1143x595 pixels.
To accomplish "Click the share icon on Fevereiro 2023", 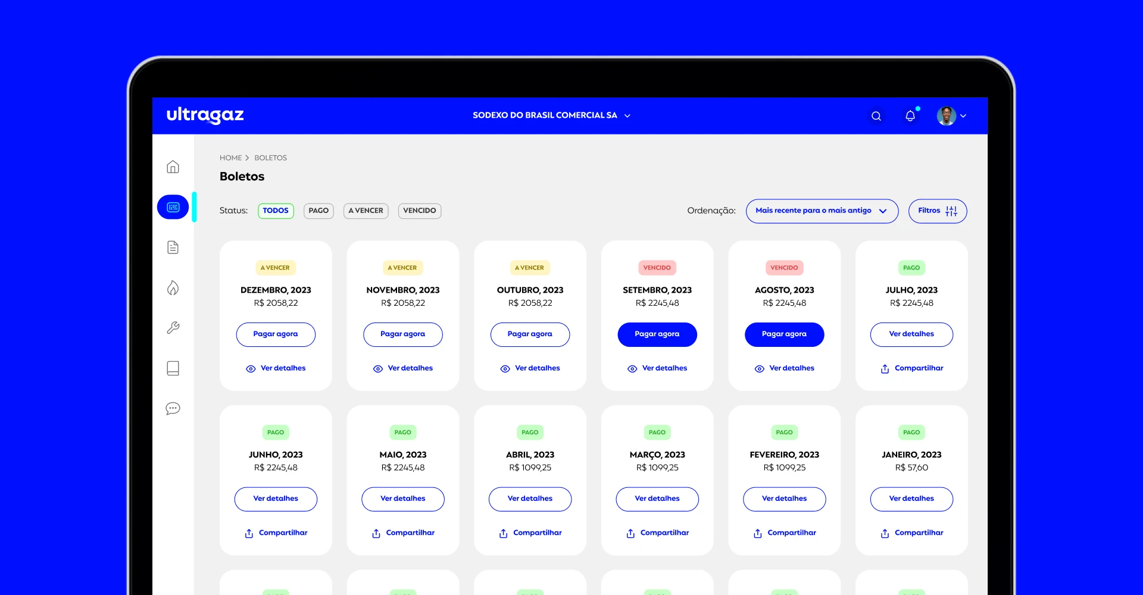I will click(758, 534).
